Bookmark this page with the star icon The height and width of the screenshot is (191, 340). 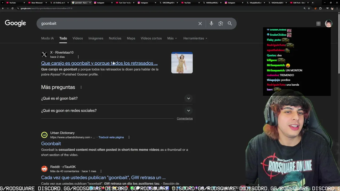pos(309,8)
